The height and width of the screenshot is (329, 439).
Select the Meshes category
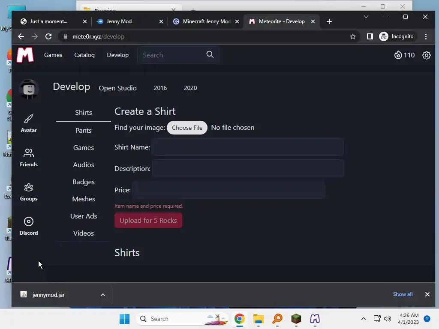[84, 199]
